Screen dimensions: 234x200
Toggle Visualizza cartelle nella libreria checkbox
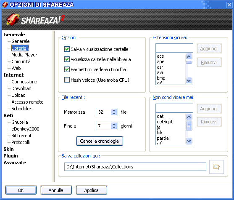(67, 59)
